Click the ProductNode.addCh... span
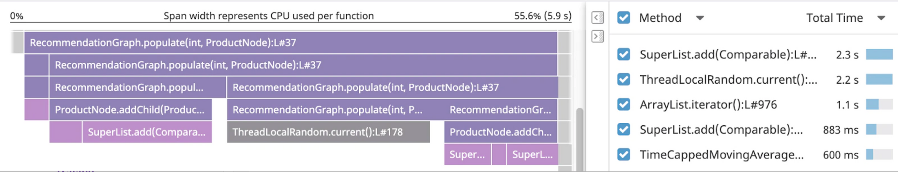 click(501, 132)
